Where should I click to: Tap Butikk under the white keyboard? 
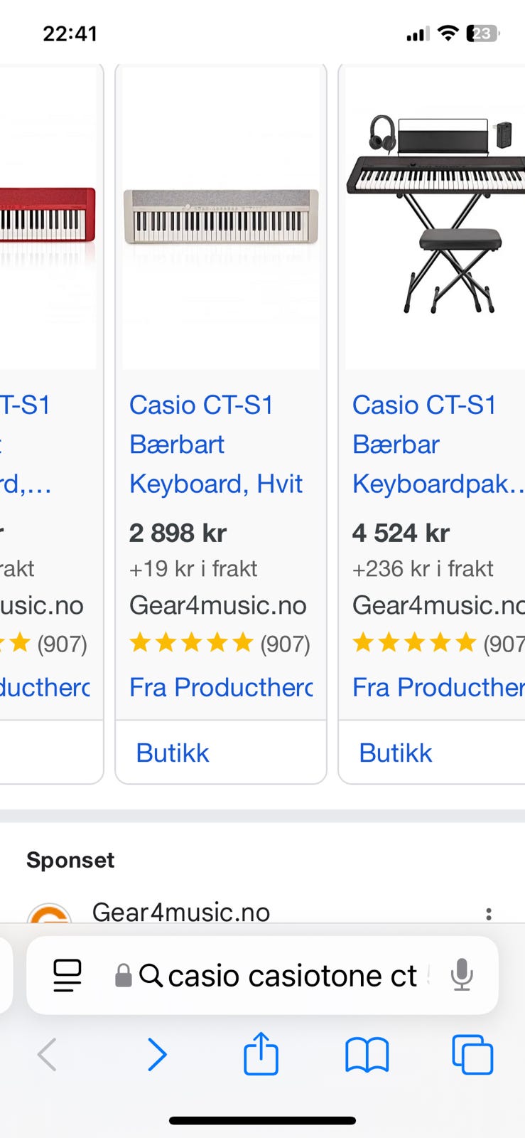click(173, 753)
